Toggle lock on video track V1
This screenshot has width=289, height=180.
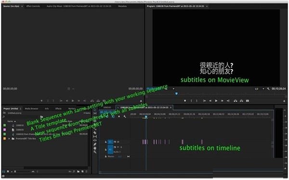click(x=106, y=142)
